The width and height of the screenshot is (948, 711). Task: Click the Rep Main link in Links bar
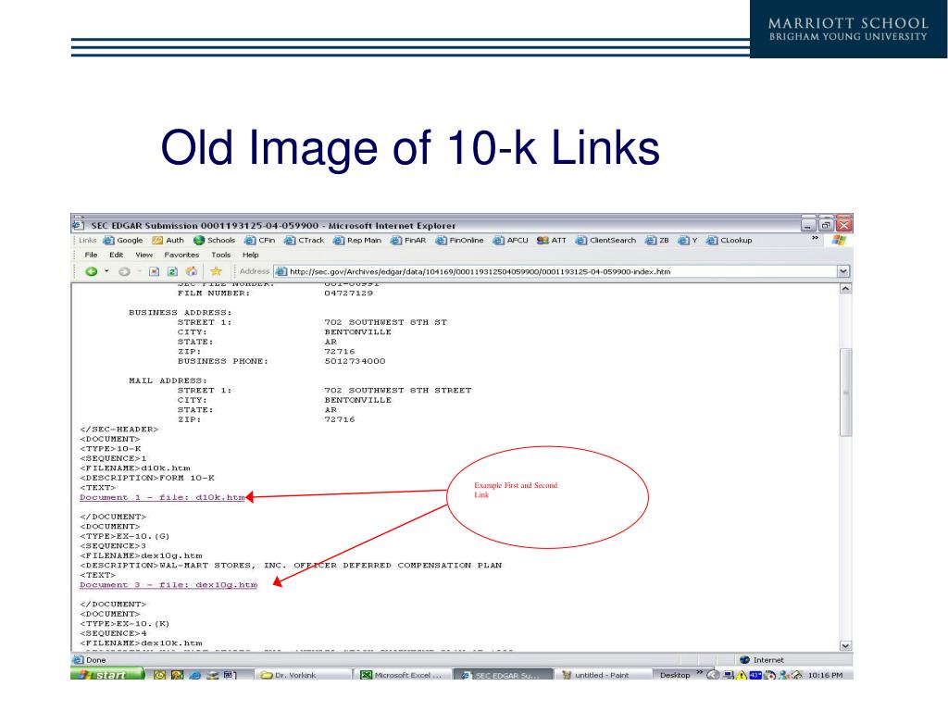click(x=357, y=240)
